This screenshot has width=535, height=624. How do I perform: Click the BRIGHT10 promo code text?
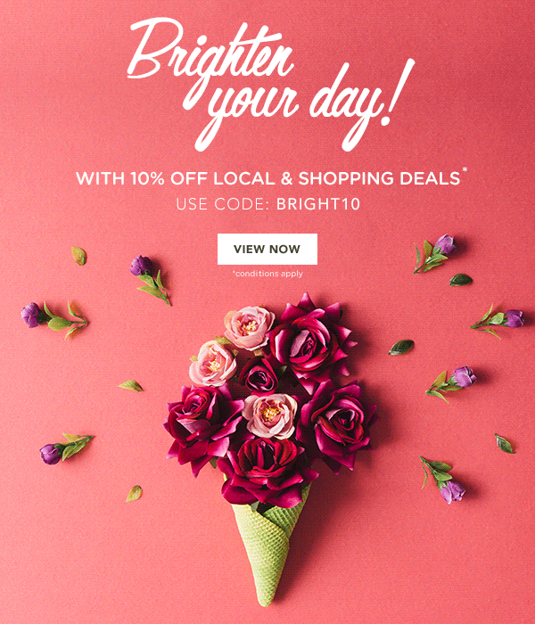click(x=318, y=204)
